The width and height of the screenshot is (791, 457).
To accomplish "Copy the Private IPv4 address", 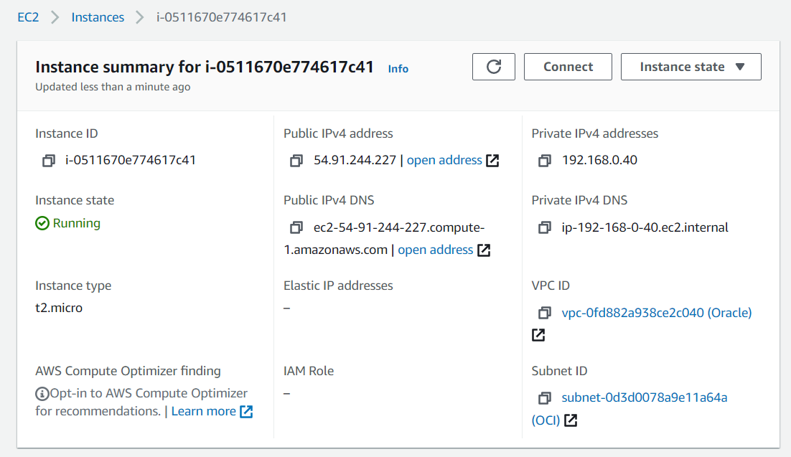I will pyautogui.click(x=545, y=161).
